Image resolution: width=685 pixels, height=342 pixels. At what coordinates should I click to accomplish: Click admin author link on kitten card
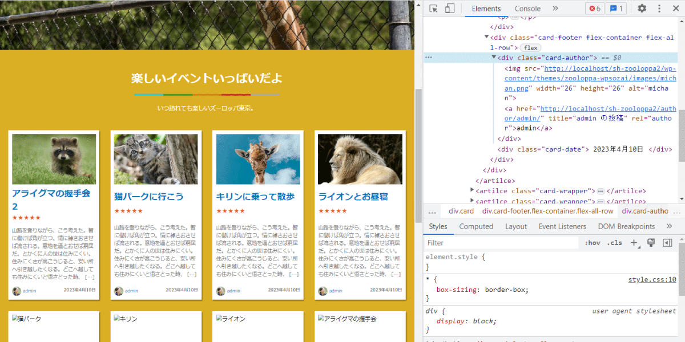tap(131, 291)
